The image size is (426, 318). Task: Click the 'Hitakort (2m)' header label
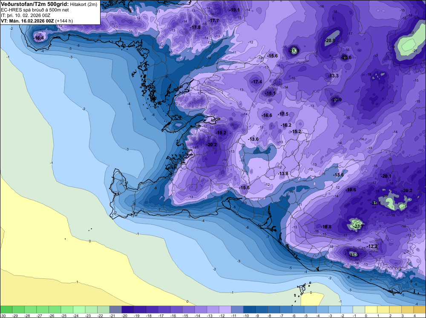(x=83, y=4)
